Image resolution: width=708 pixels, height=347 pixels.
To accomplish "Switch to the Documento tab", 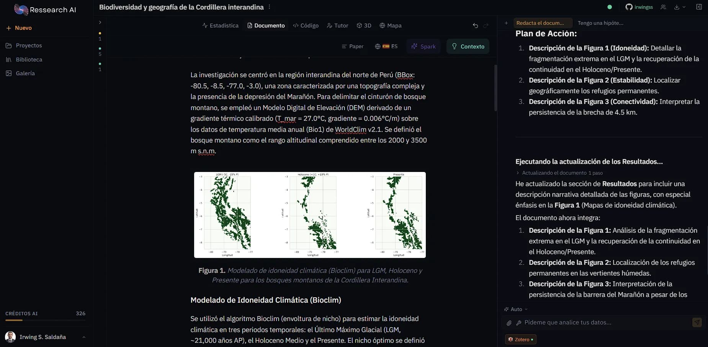I will point(266,26).
